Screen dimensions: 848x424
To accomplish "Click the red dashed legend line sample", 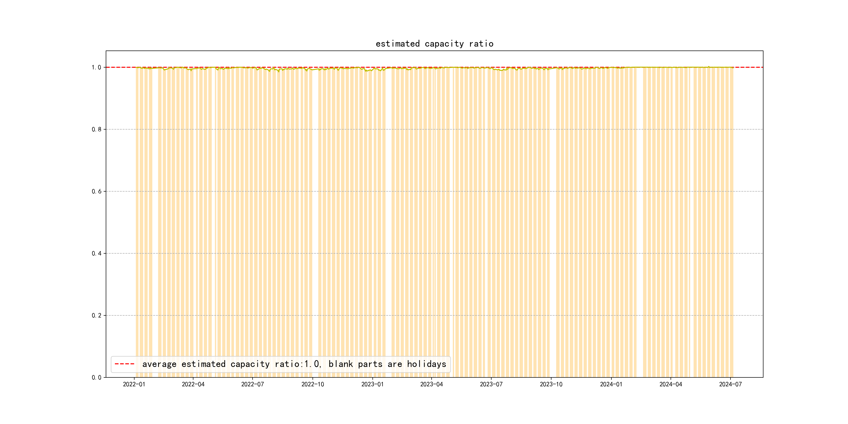I will (124, 364).
